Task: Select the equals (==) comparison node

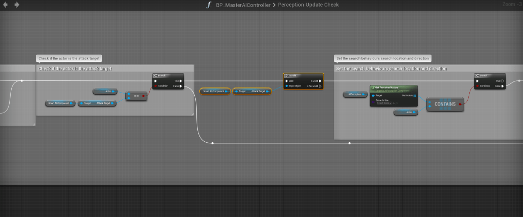Action: [x=136, y=96]
